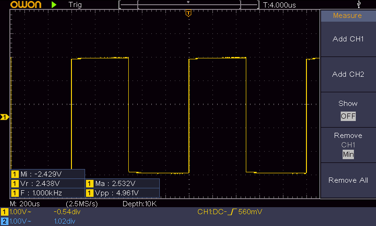This screenshot has height=226, width=376.
Task: Click the M: 200us timebase readout
Action: point(25,204)
